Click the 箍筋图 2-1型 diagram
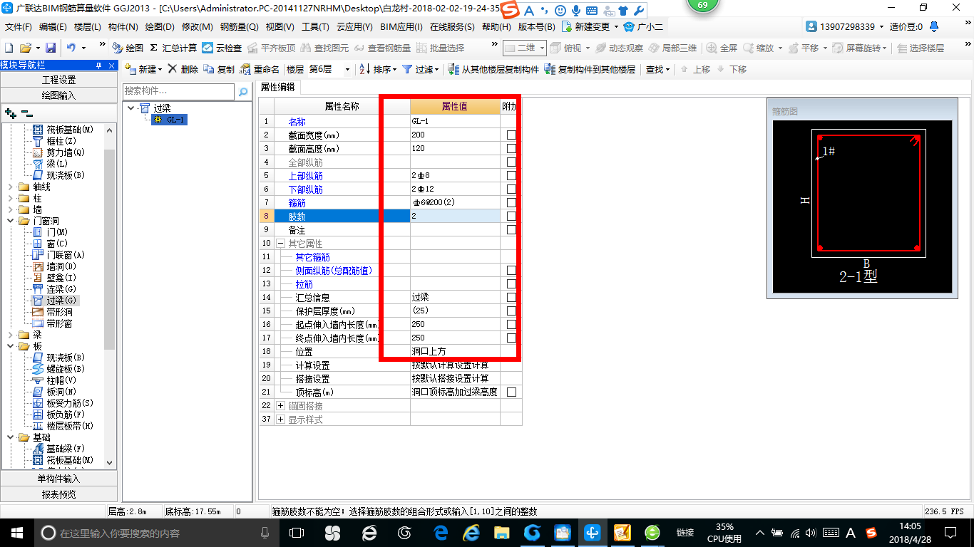This screenshot has width=974, height=547. click(x=863, y=207)
